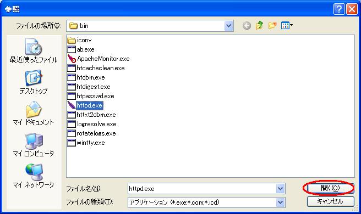
Task: Close the 参照 dialog window
Action: point(352,9)
